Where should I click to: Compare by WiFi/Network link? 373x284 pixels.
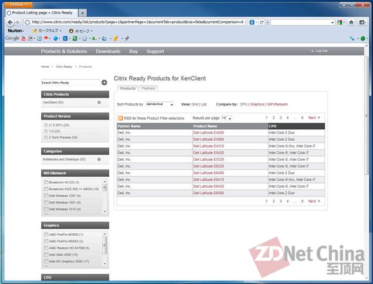tap(277, 104)
